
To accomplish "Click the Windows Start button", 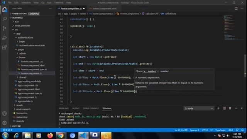I will coord(5,136).
